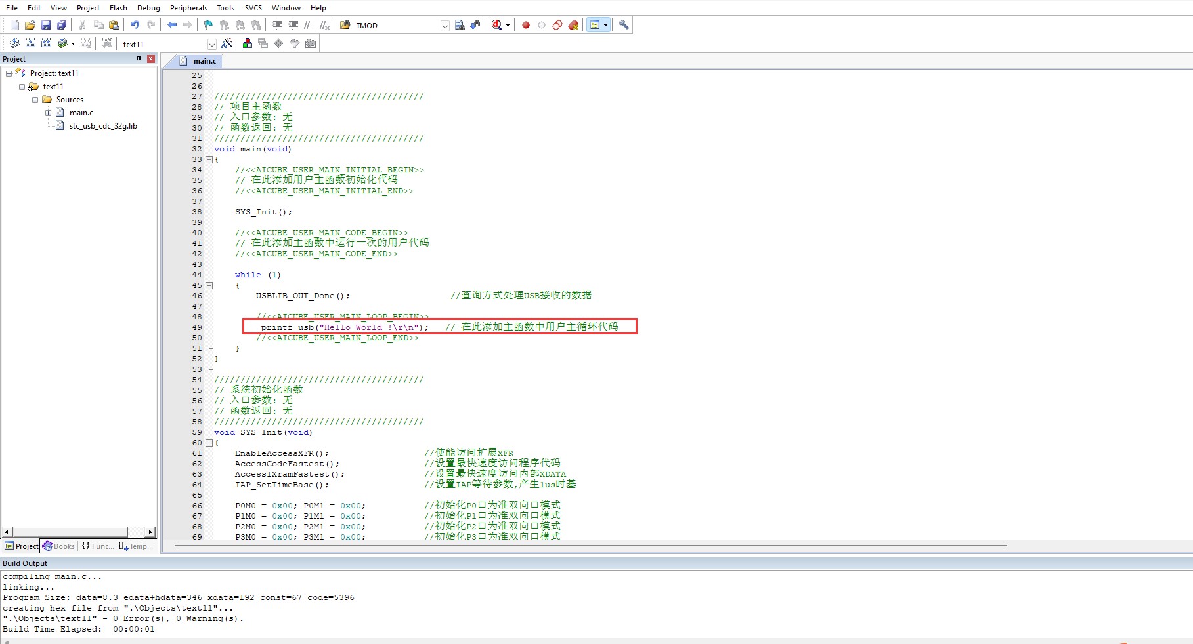
Task: Switch to the Books tab
Action: click(59, 546)
